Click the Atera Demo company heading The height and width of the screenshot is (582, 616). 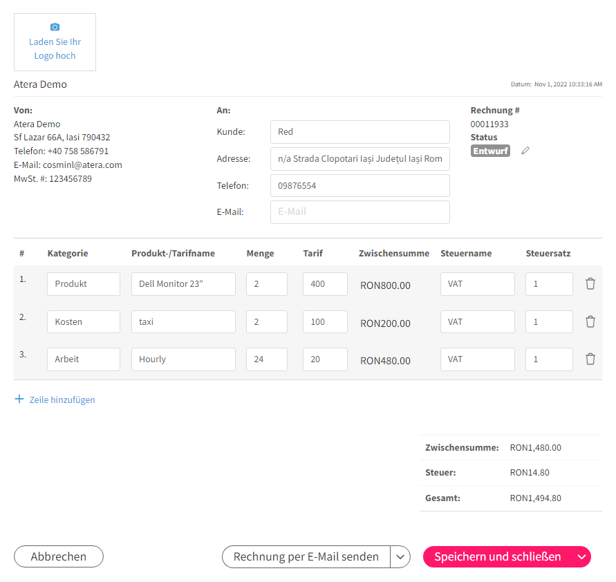click(40, 84)
